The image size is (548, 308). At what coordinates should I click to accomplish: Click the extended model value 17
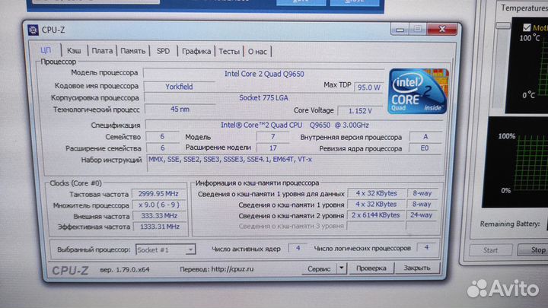(x=272, y=148)
